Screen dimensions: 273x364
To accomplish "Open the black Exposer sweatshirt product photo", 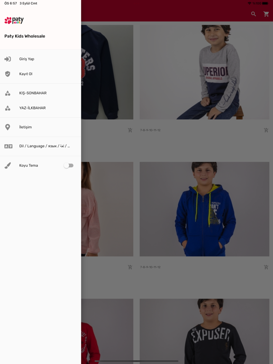I will (204, 331).
